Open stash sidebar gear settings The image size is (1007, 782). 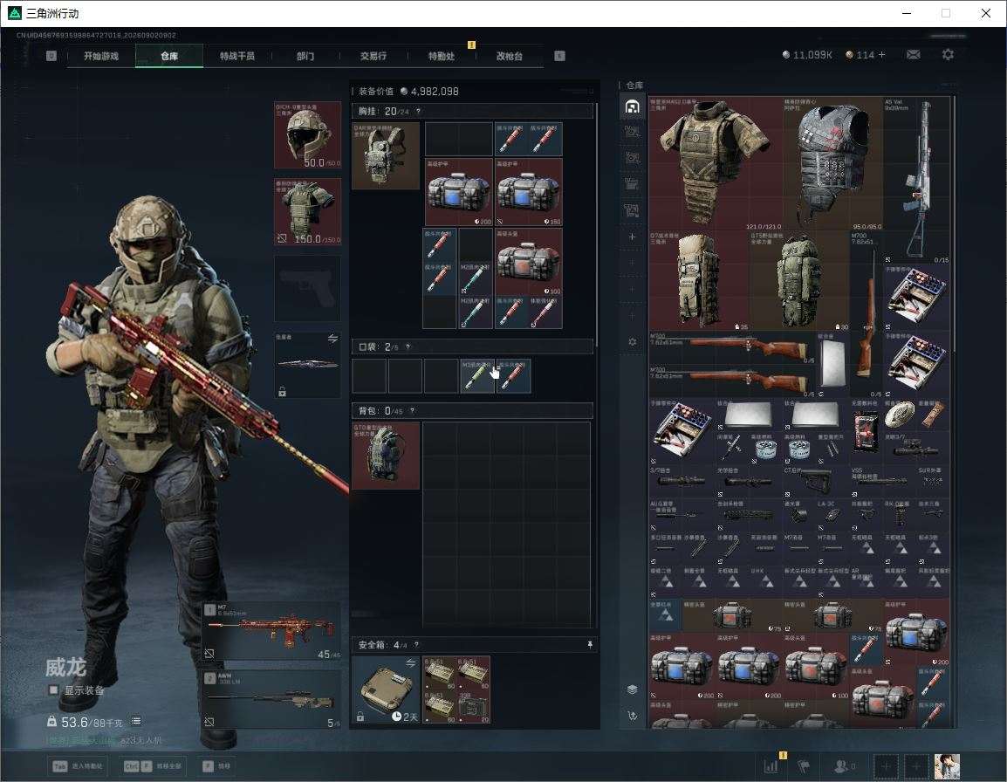coord(633,342)
